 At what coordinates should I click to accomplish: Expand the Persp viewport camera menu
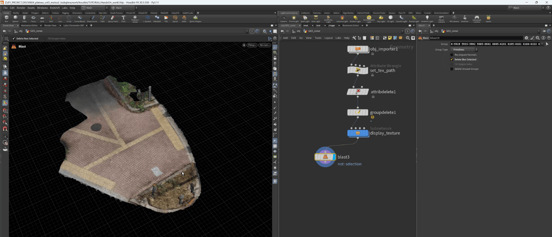tap(252, 45)
